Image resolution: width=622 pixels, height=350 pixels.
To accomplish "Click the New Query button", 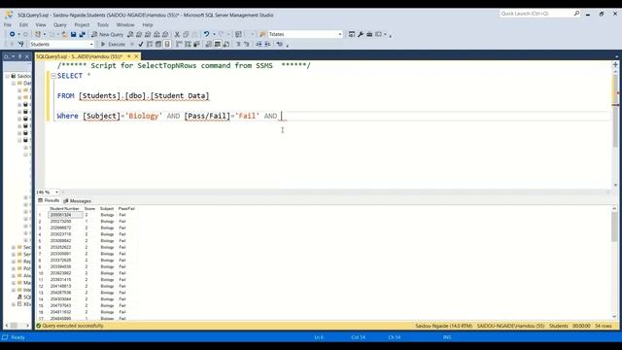I will coord(107,35).
